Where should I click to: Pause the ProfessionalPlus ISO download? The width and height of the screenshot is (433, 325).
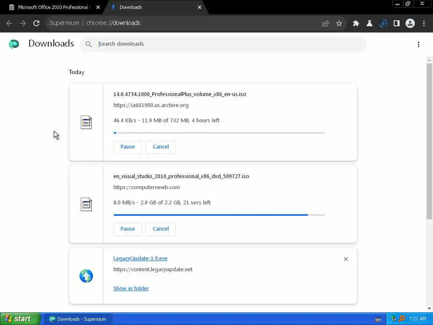tap(128, 147)
